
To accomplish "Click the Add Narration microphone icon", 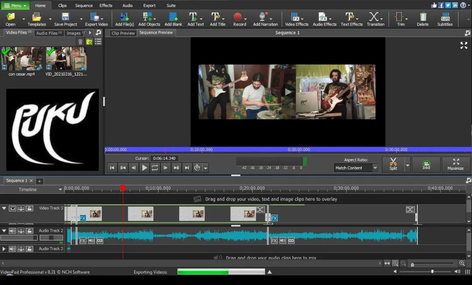I will [x=265, y=19].
